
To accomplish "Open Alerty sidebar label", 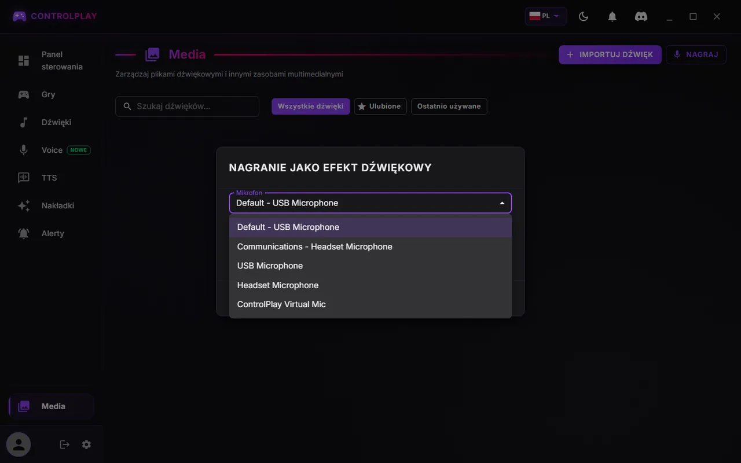I will pos(53,233).
